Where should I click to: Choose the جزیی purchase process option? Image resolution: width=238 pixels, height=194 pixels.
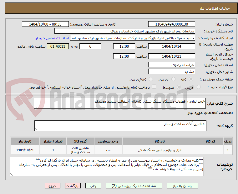tap(199, 87)
